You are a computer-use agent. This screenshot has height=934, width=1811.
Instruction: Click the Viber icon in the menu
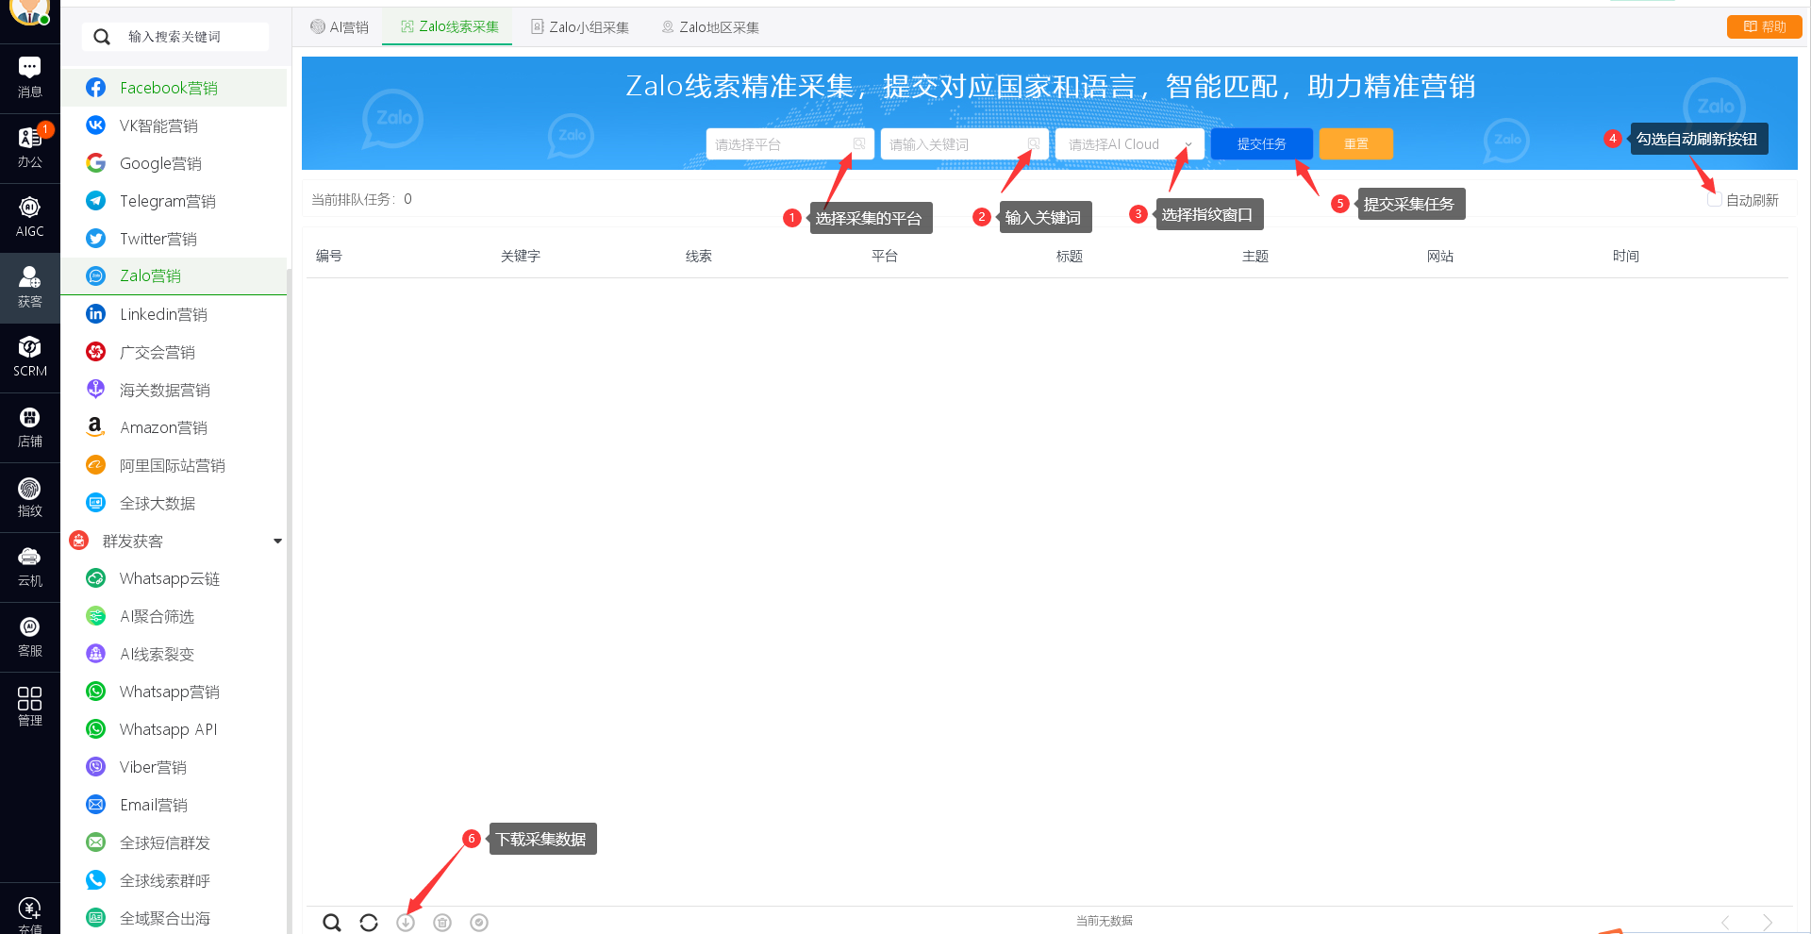(95, 767)
